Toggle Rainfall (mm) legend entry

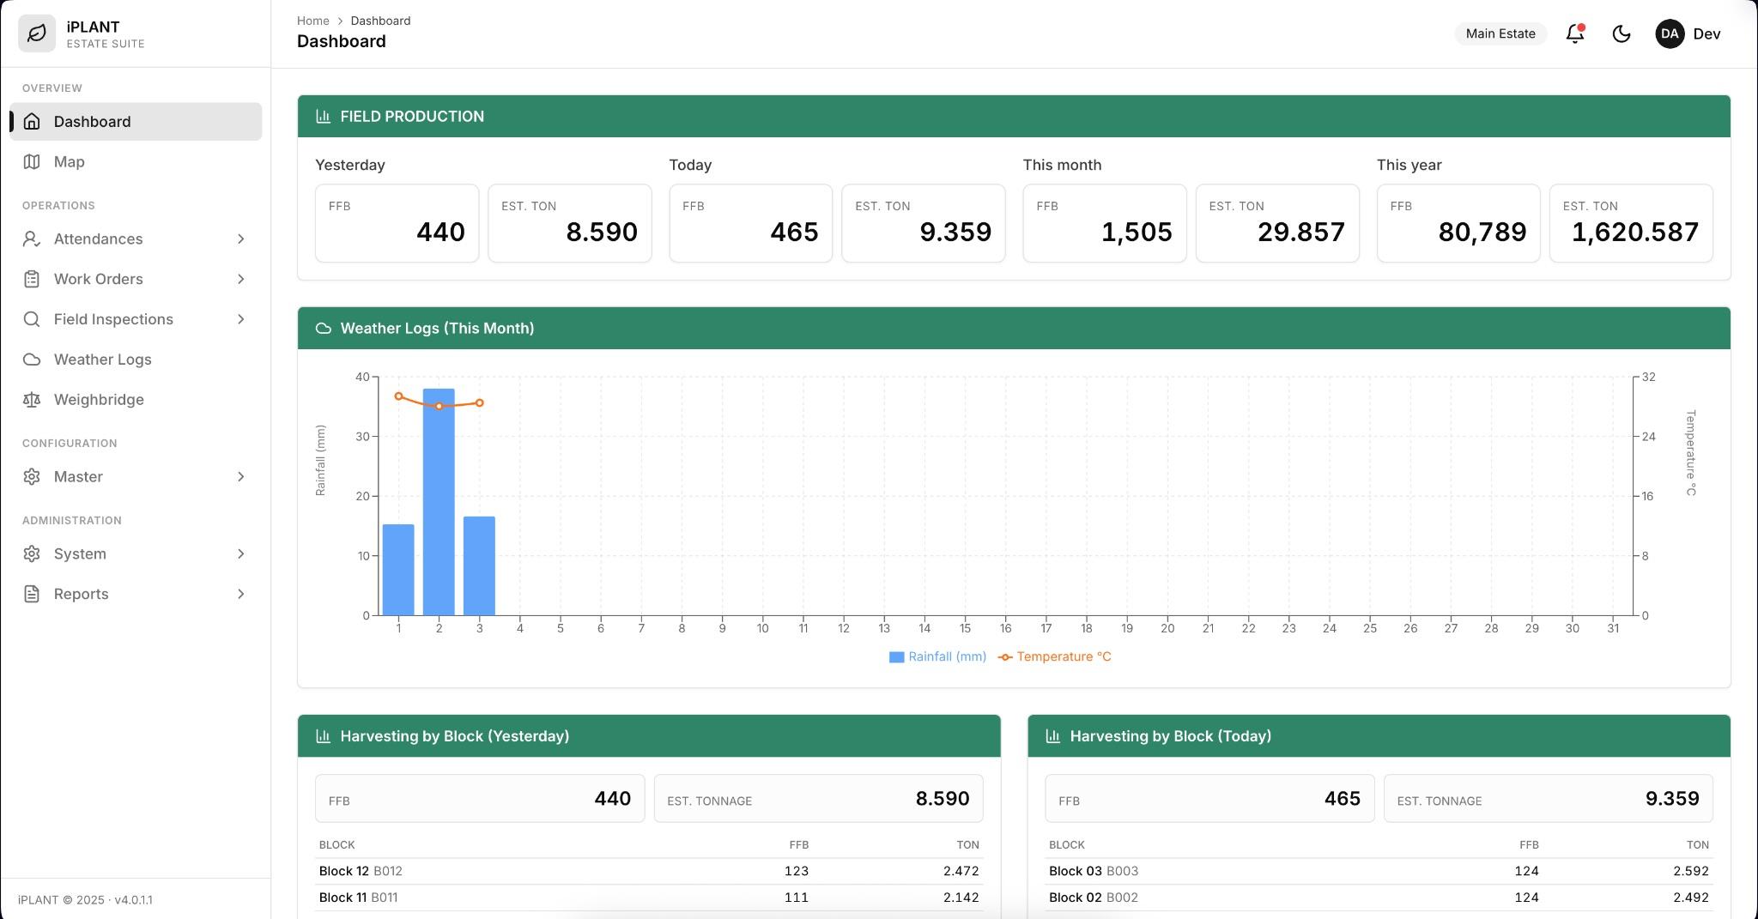pos(937,656)
